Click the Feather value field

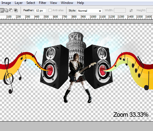point(40,10)
